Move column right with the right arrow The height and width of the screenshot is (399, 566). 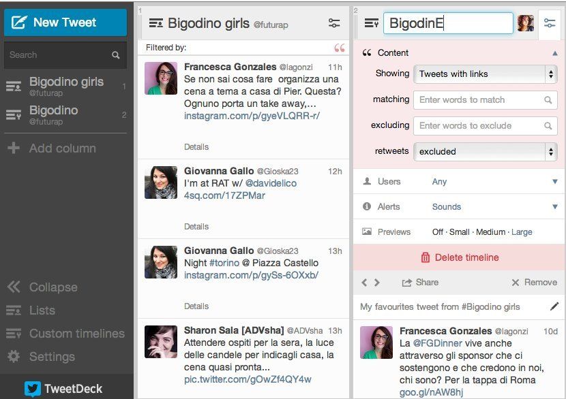pos(377,283)
